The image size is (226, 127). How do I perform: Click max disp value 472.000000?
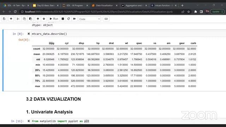77,86
